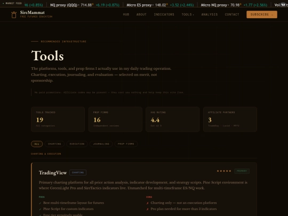
Task: Click the Charting tag beside TradingView
Action: [78, 172]
